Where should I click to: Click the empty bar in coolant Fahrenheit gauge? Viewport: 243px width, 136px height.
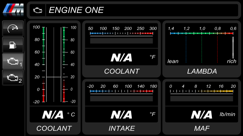121,41
